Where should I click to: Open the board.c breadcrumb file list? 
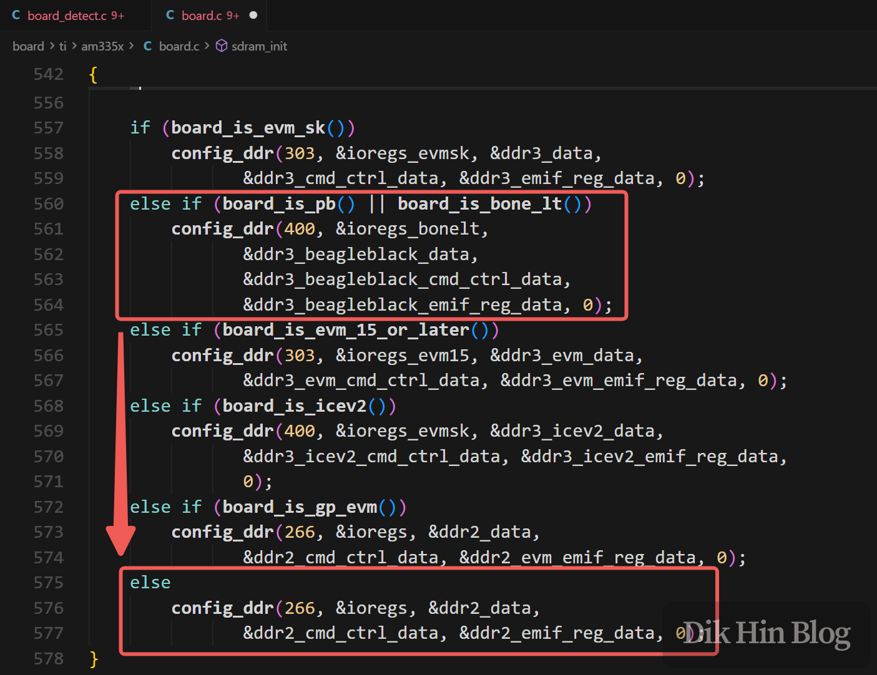coord(179,46)
